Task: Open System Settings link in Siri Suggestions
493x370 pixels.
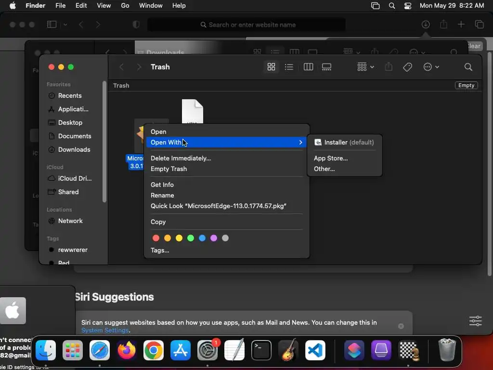Action: tap(104, 330)
